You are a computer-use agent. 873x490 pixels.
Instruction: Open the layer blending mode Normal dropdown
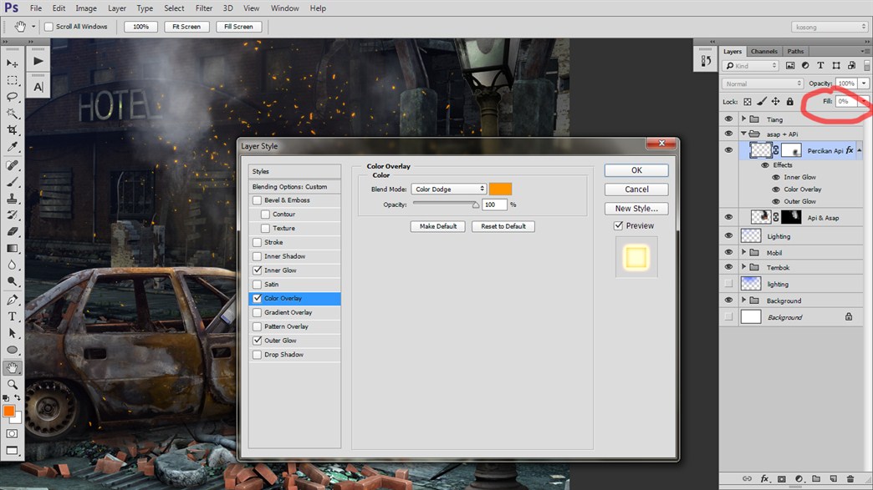763,83
